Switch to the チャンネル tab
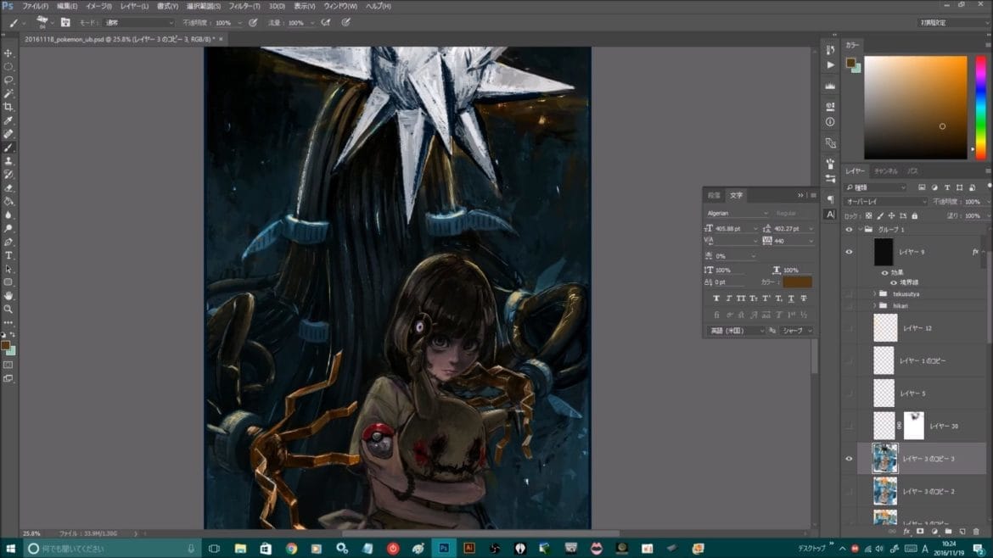993x558 pixels. [x=886, y=170]
